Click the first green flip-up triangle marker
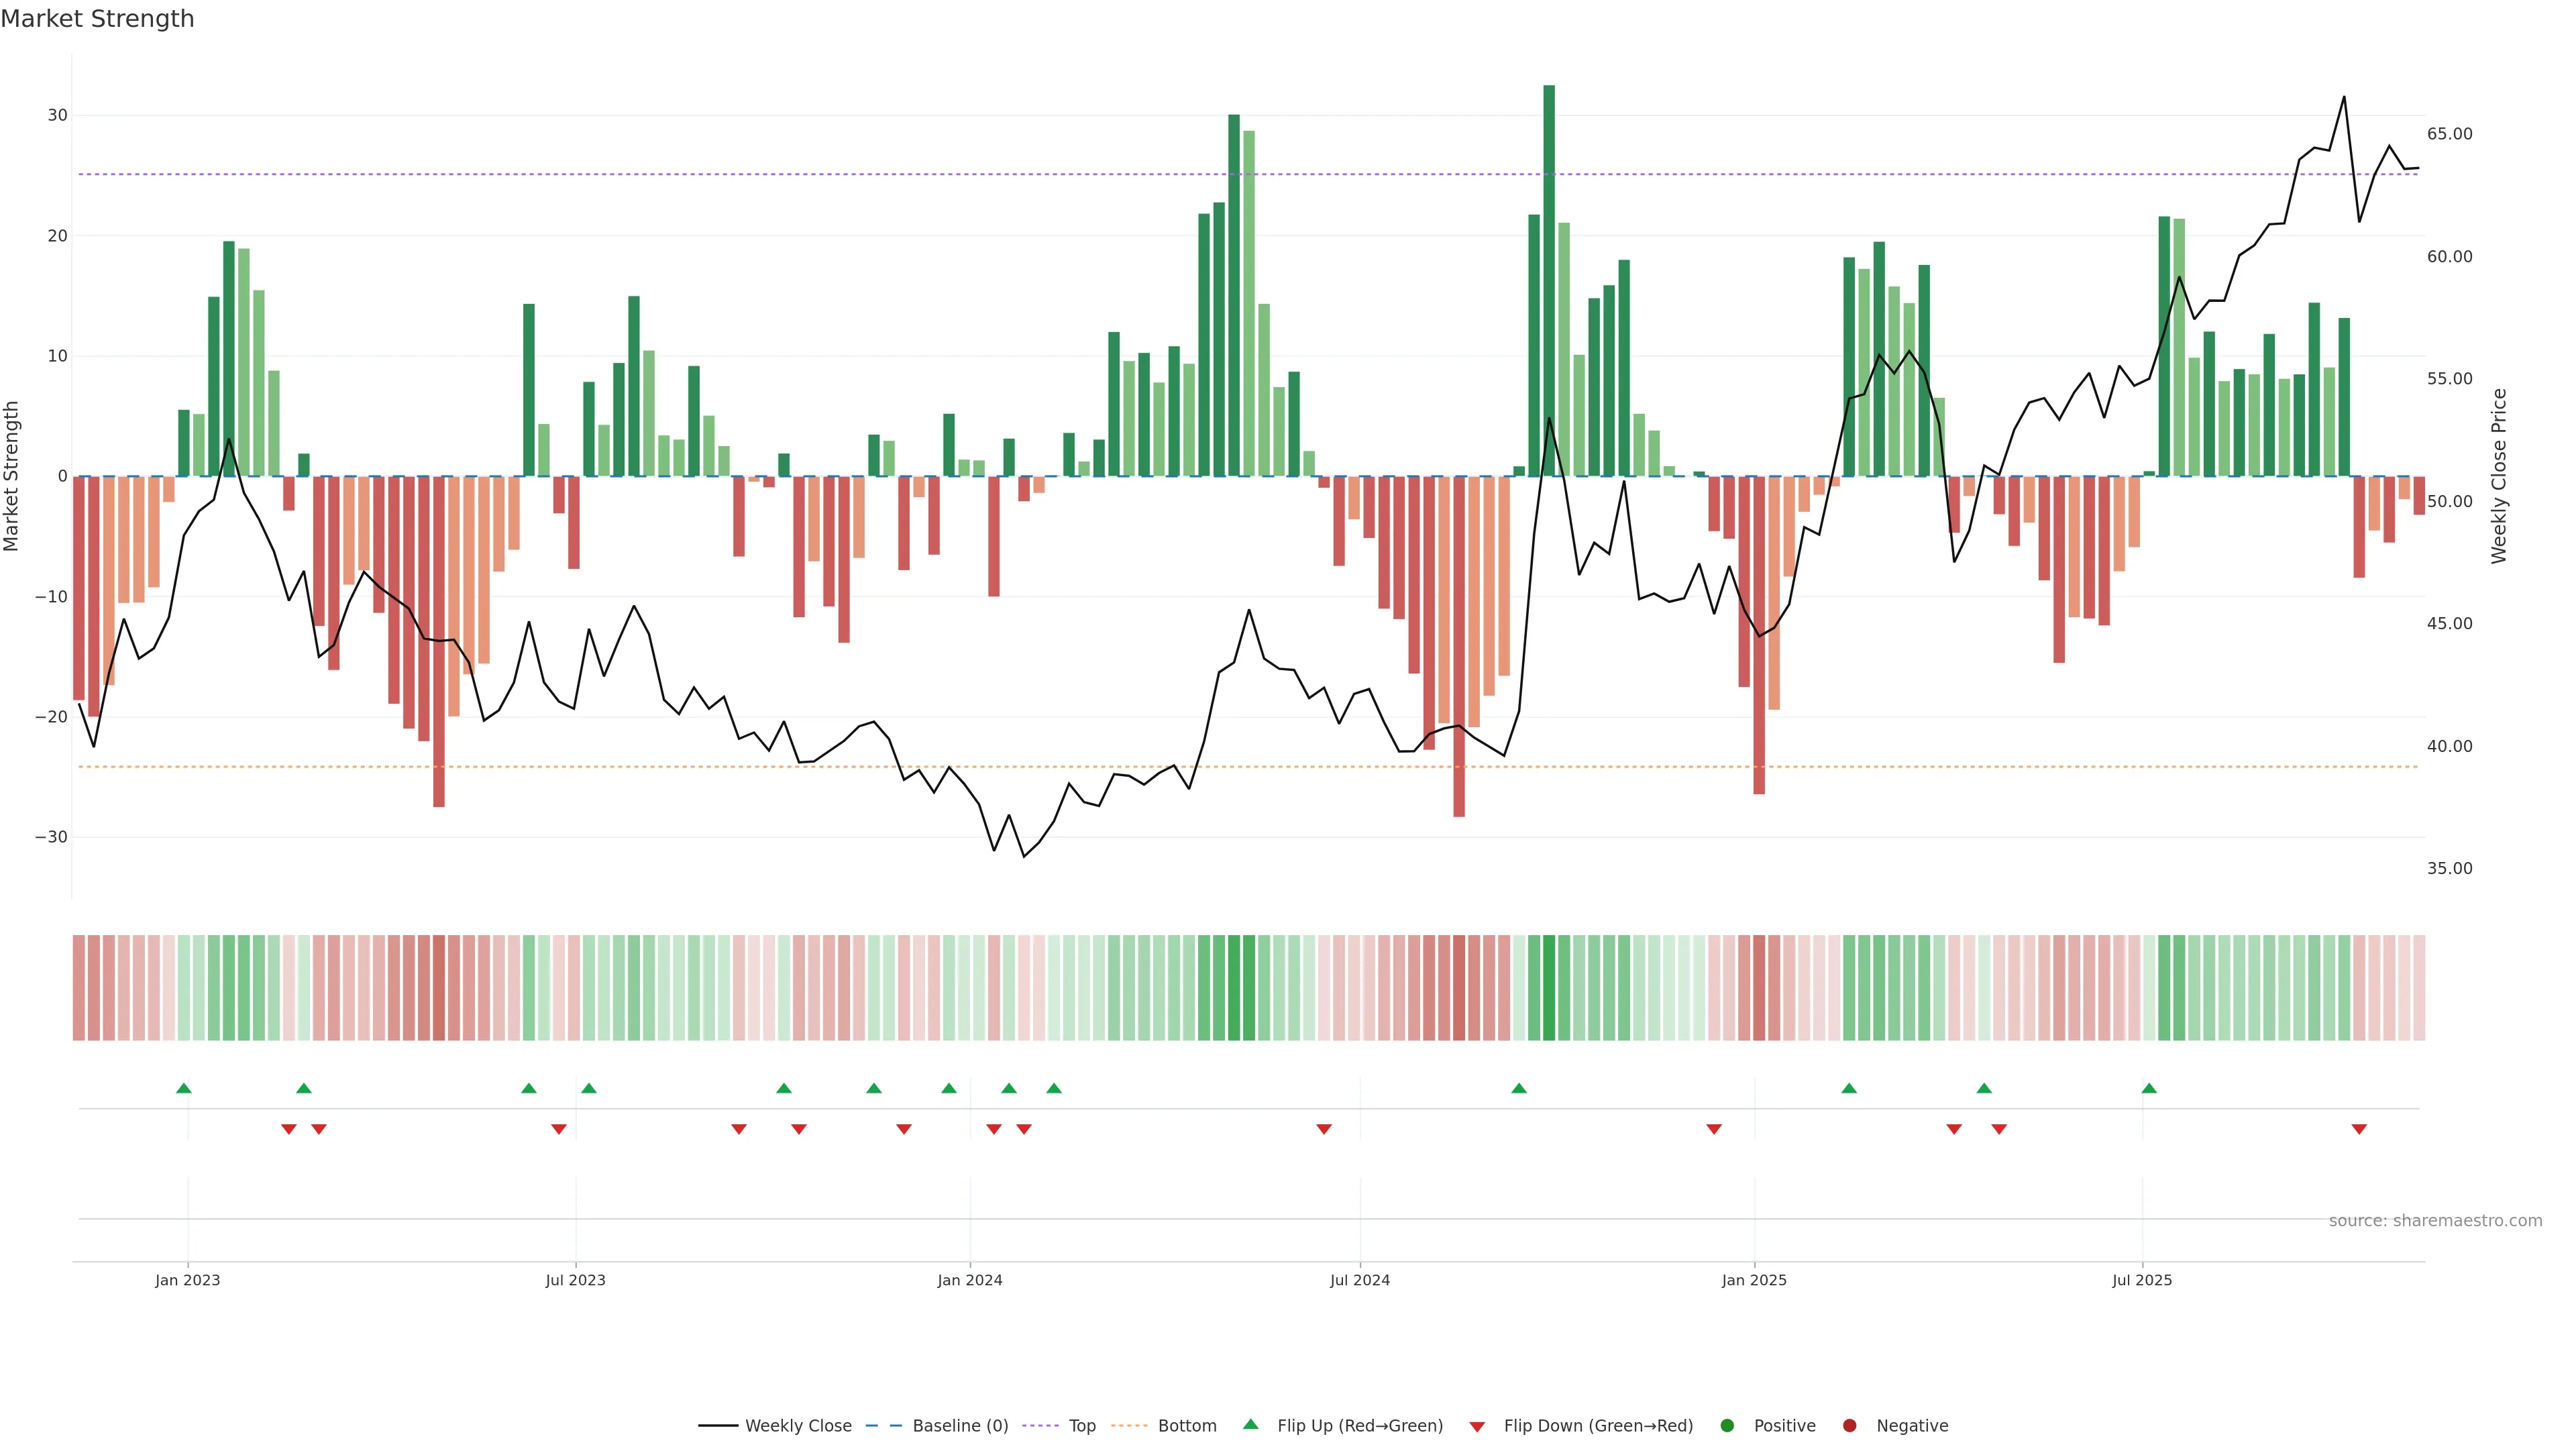2576x1449 pixels. point(184,1088)
